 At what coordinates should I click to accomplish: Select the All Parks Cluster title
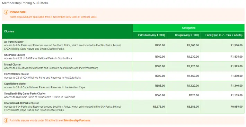coord(14,42)
